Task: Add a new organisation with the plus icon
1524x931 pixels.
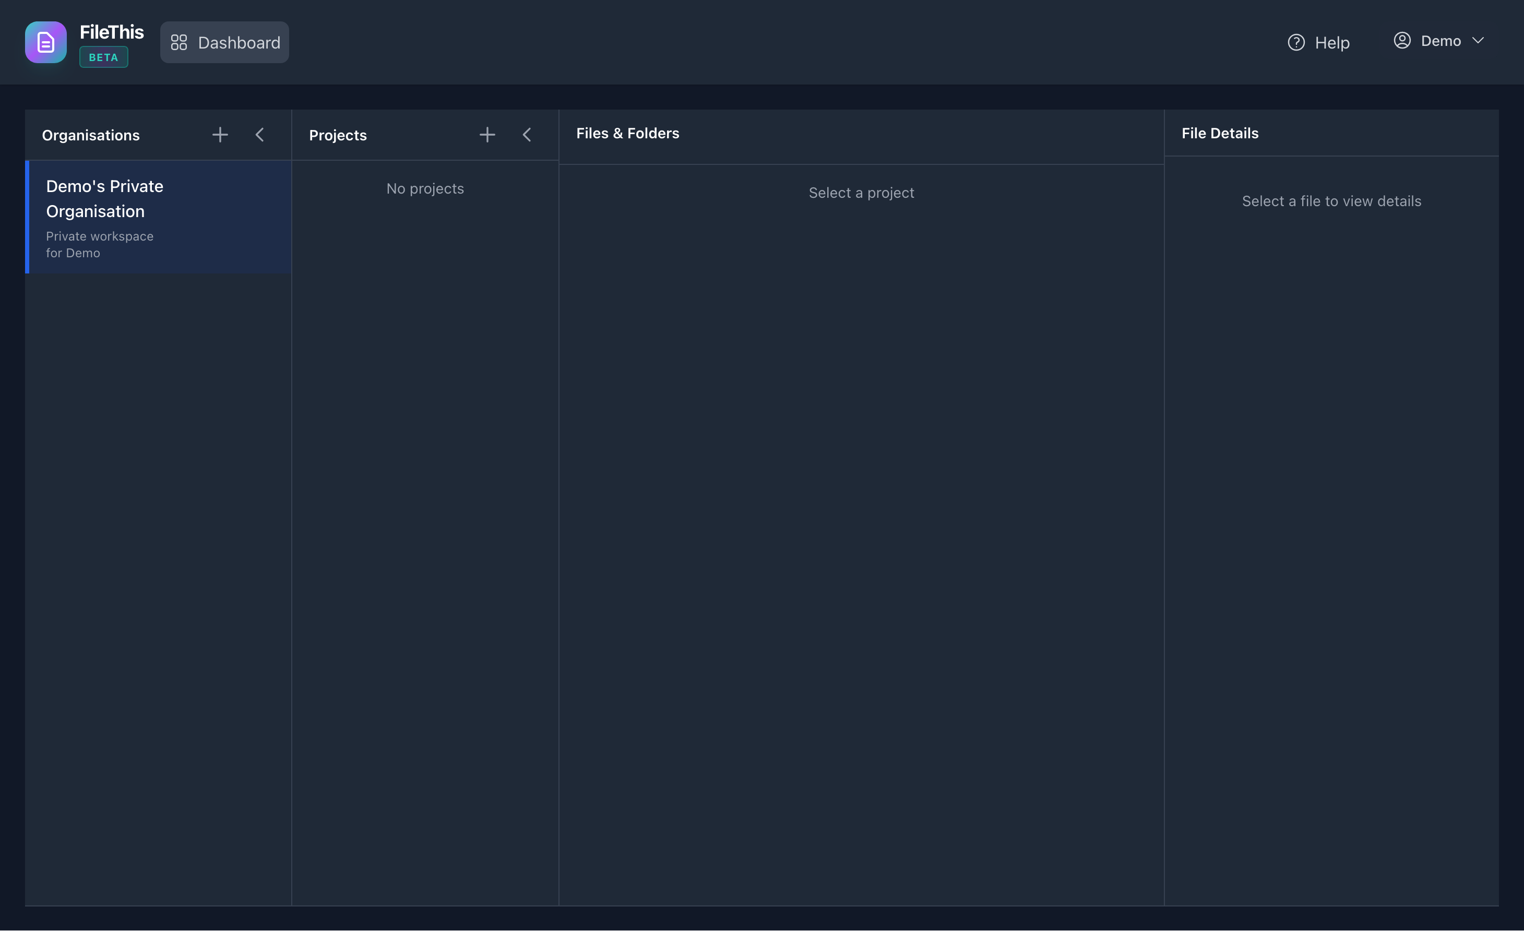Action: (220, 134)
